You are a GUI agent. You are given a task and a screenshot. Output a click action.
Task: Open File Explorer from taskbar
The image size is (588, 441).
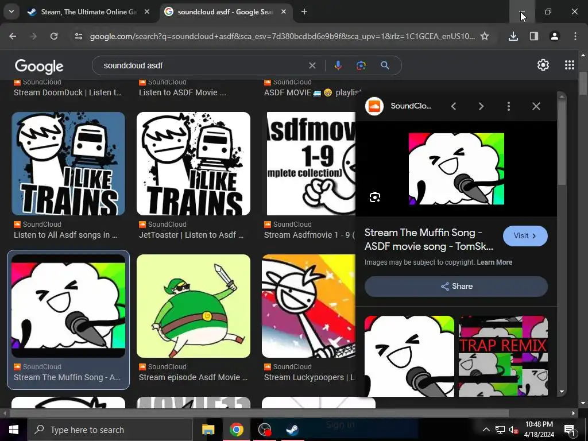[208, 430]
